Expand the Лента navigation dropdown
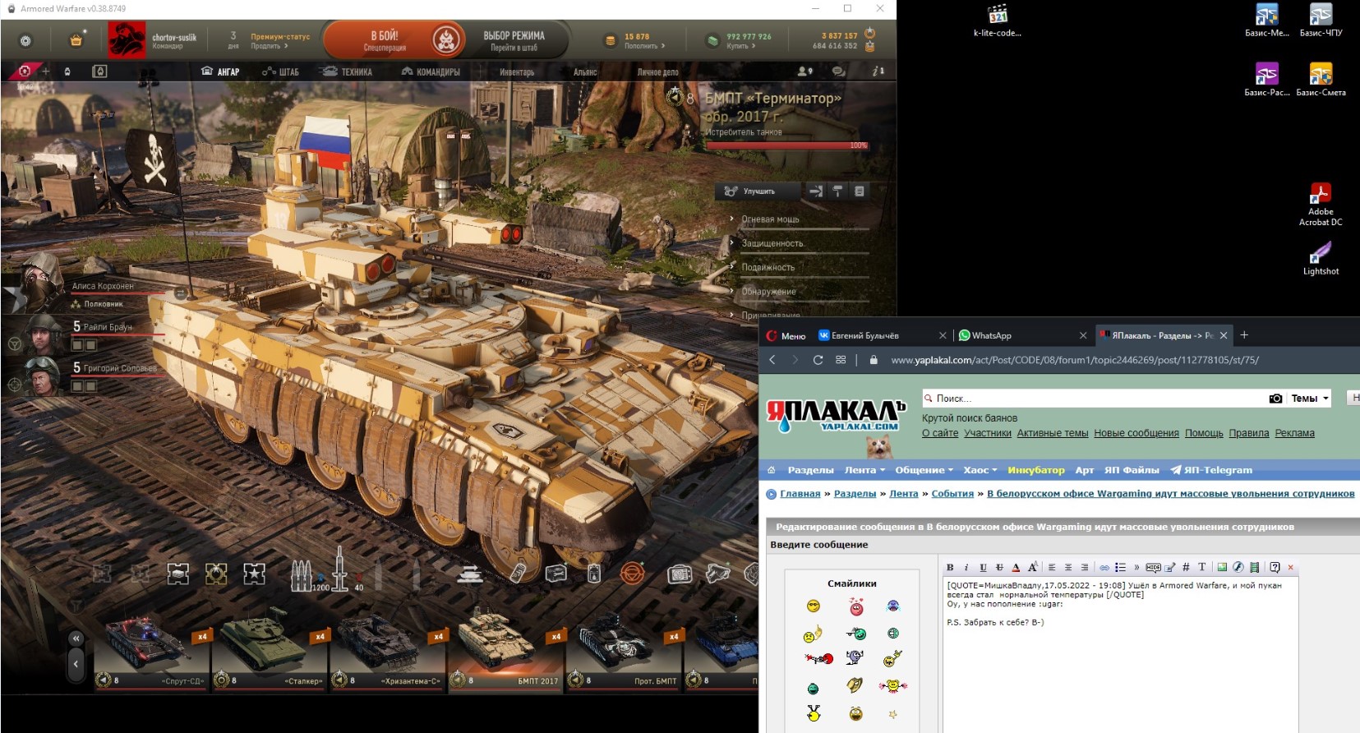Viewport: 1360px width, 733px height. click(x=864, y=470)
